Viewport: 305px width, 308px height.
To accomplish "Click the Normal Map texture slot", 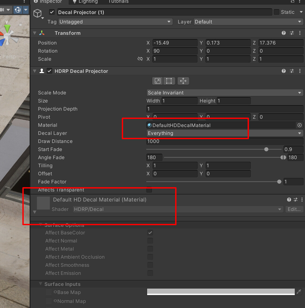I will 48,301.
